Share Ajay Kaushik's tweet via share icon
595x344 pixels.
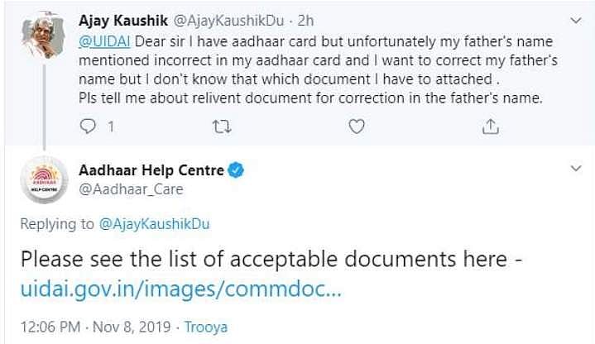(490, 127)
